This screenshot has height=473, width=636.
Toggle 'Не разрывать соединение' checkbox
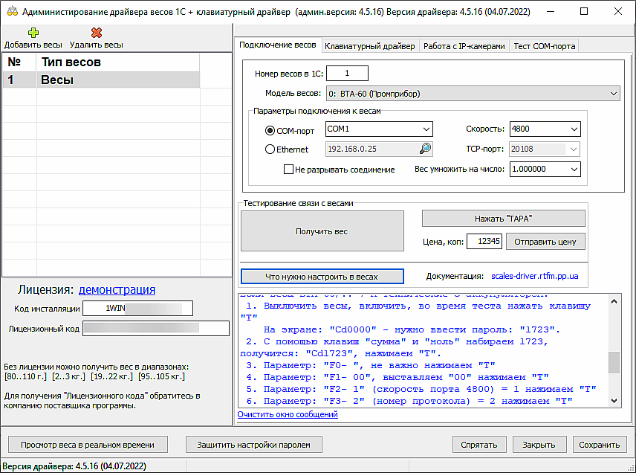pyautogui.click(x=288, y=170)
